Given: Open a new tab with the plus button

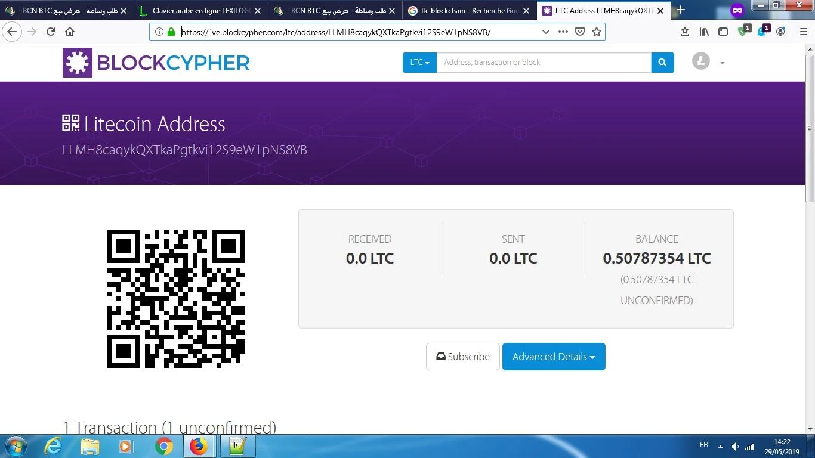Looking at the screenshot, I should tap(681, 10).
